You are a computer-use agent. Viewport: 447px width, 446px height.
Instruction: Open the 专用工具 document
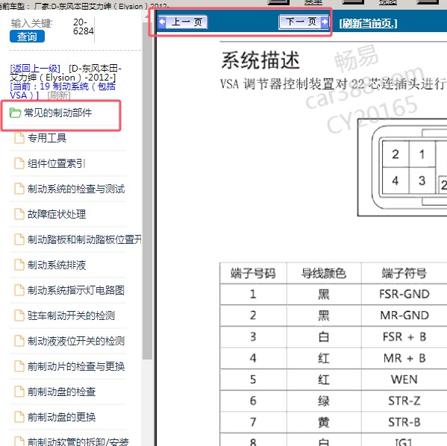[x=47, y=138]
